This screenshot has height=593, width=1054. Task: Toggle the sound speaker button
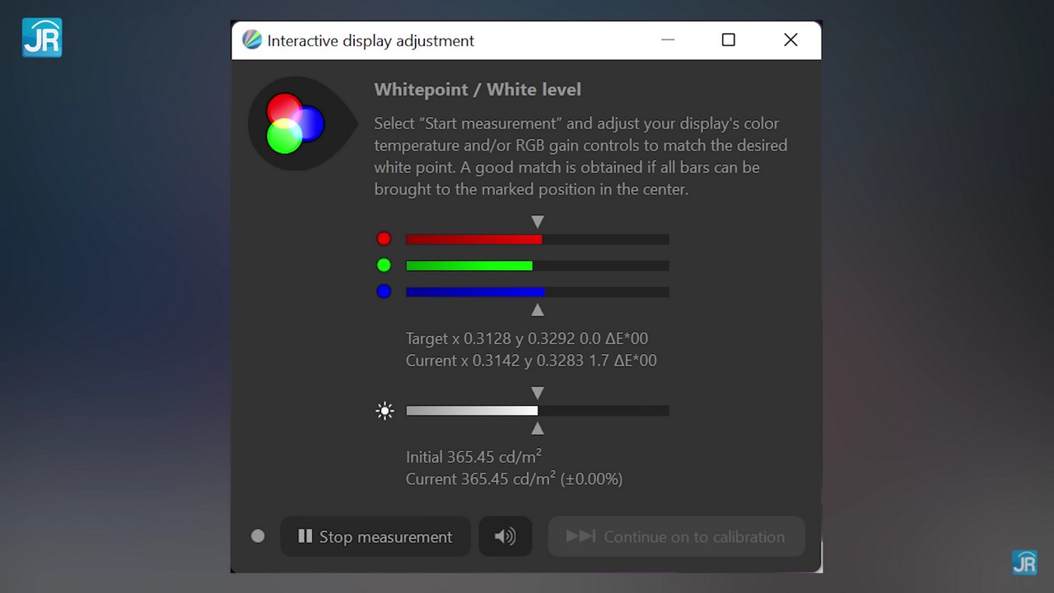[505, 536]
